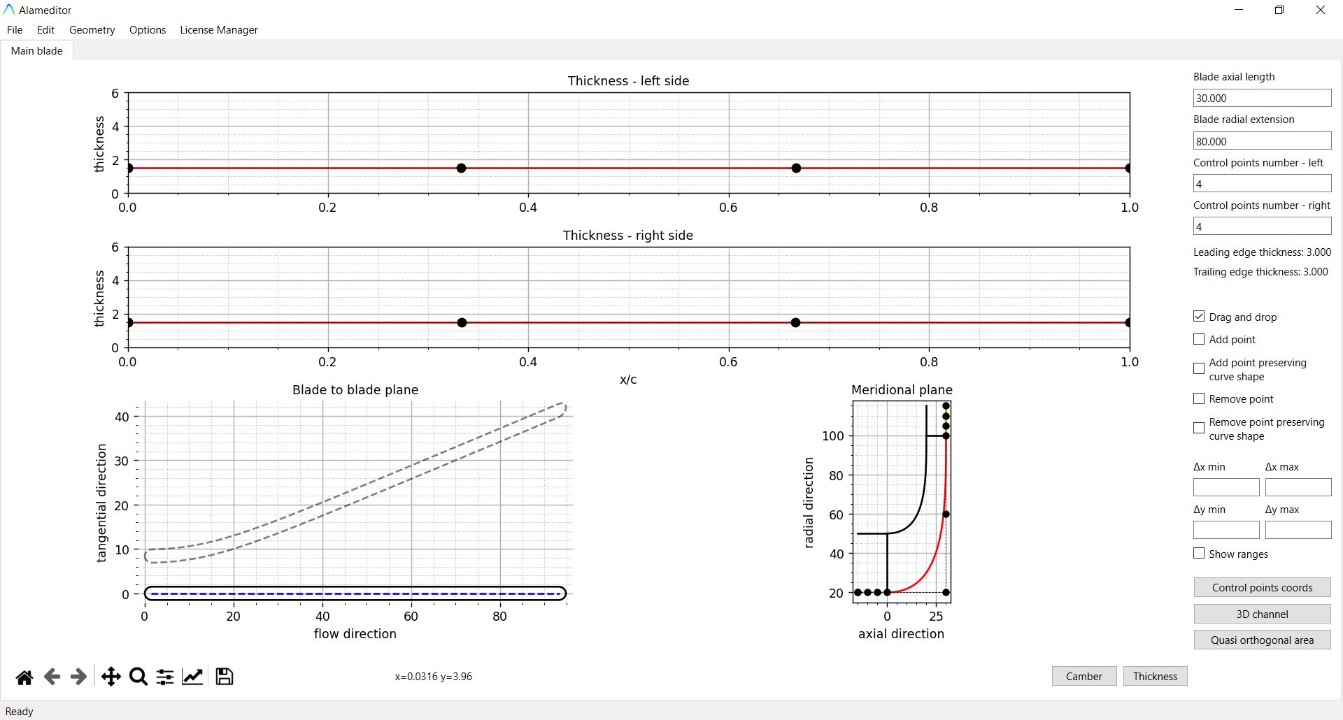Click the Save figure floppy disk icon
Screen dimensions: 1343x720
tap(224, 677)
